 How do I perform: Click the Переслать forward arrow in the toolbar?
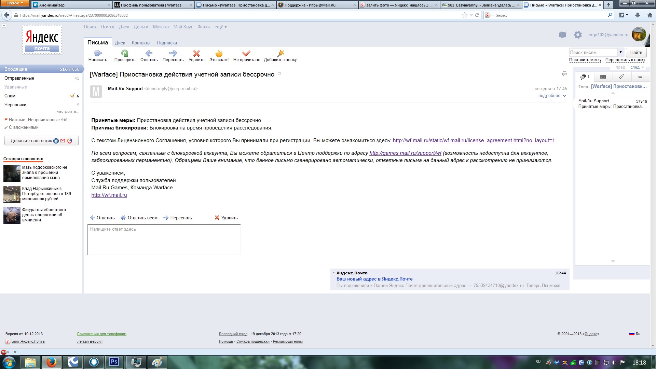173,53
